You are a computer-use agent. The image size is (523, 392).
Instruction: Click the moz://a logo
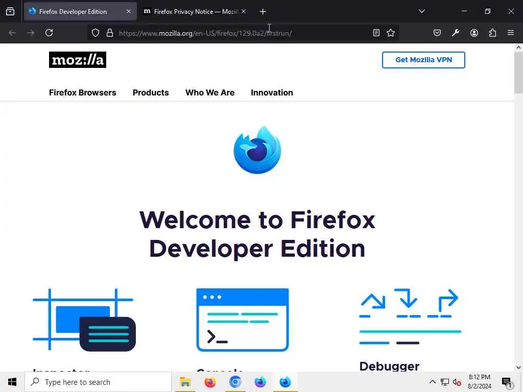78,60
